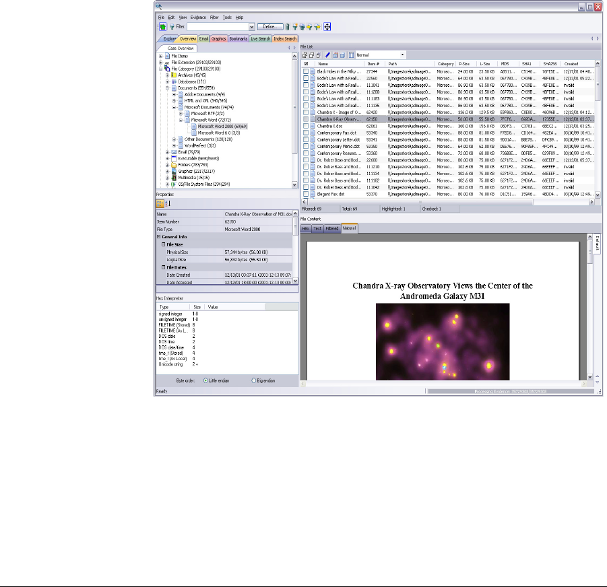Screen dimensions: 607x587
Task: Click the document icon of Elegant Fax.dot row
Action: (313, 194)
